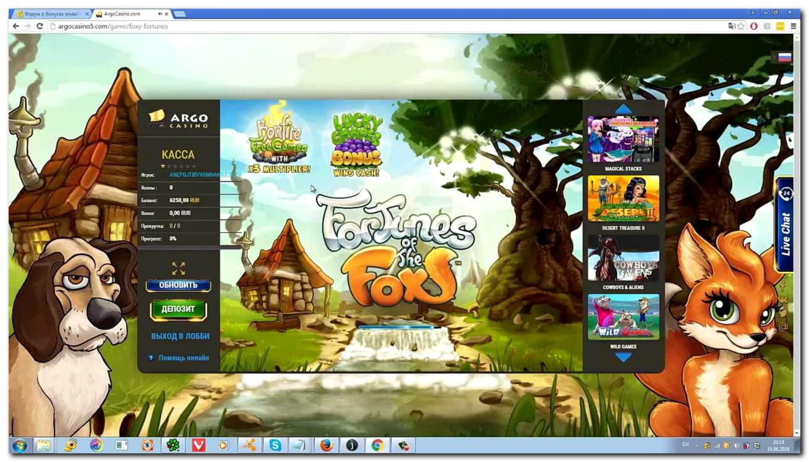Open the КАССА cashier heading

tap(178, 154)
